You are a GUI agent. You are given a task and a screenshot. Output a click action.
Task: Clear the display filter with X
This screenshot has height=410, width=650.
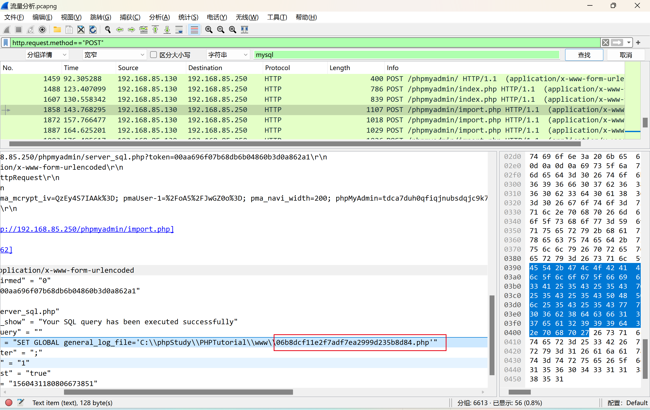[605, 42]
